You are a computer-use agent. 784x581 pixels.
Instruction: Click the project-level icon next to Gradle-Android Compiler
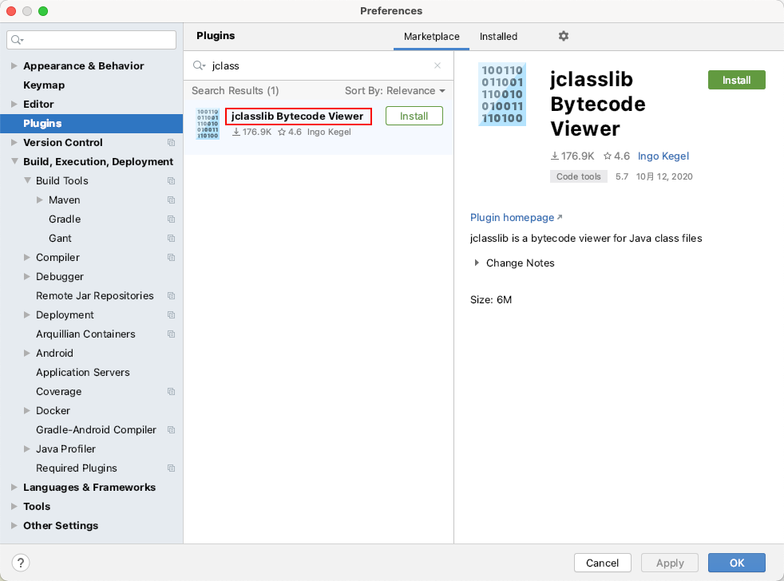pyautogui.click(x=171, y=430)
